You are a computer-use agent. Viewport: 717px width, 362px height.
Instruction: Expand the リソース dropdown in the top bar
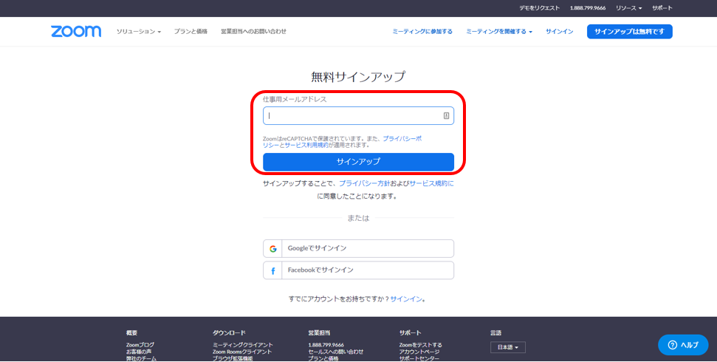tap(628, 8)
